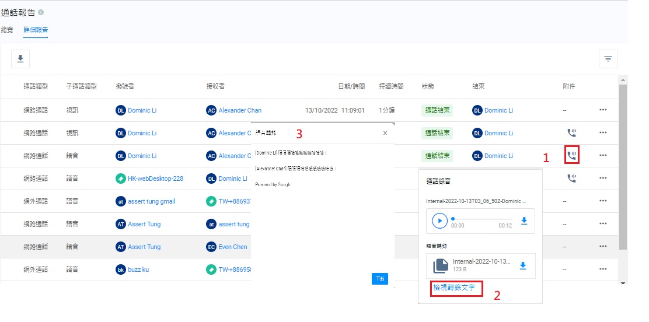Download the call recording audio file
The height and width of the screenshot is (322, 649).
tap(524, 220)
